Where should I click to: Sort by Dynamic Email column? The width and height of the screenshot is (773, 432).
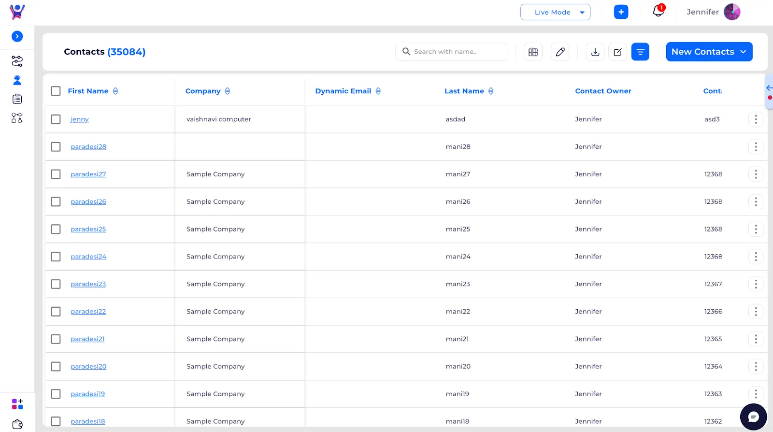click(378, 91)
